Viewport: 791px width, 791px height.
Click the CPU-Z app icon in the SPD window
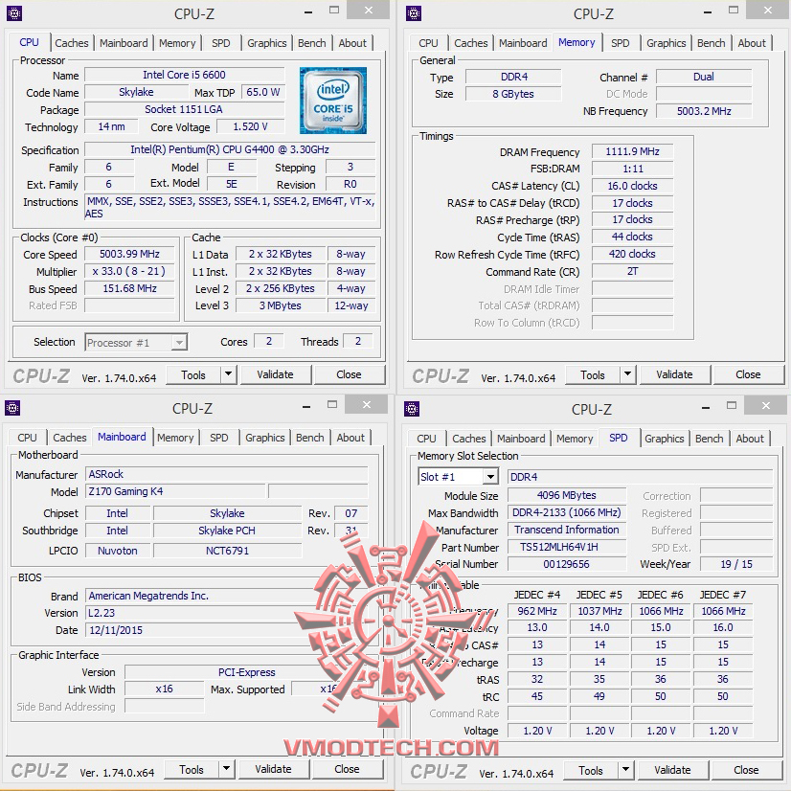click(x=412, y=409)
